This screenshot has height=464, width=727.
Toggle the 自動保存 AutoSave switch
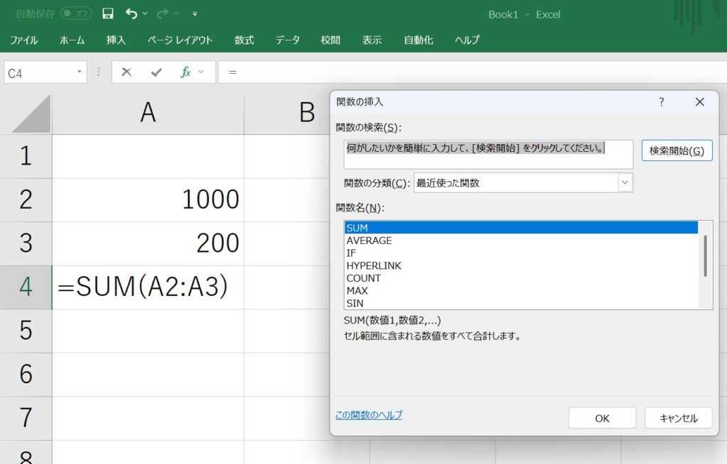pos(75,13)
